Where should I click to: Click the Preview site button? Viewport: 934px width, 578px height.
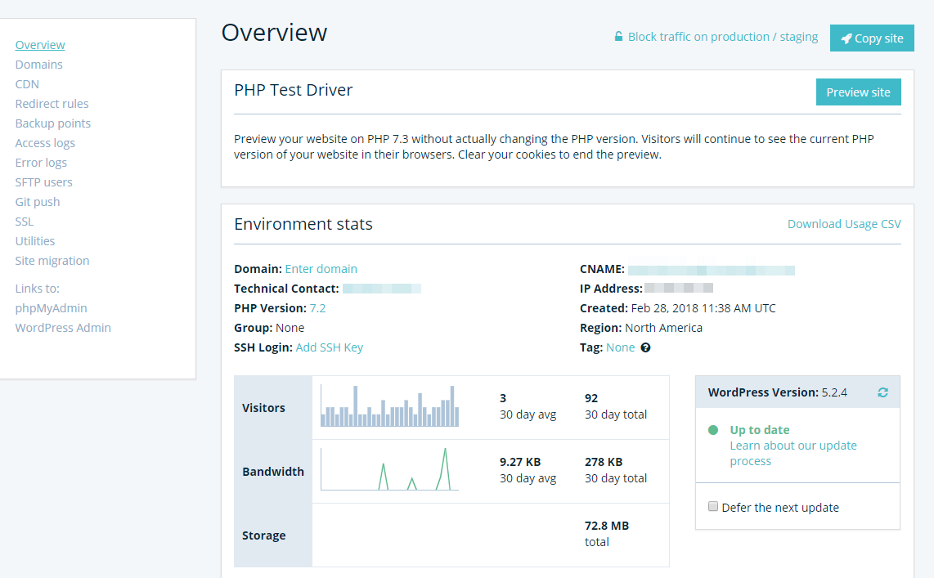click(859, 92)
